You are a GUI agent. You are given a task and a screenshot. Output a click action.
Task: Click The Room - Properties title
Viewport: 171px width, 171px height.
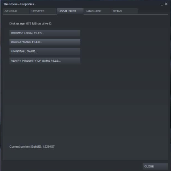coord(19,4)
